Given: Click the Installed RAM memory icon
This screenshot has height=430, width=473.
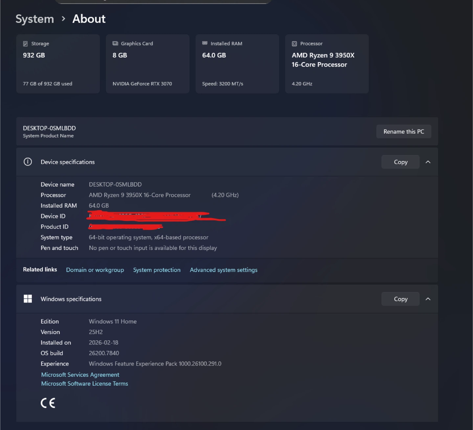Looking at the screenshot, I should pyautogui.click(x=205, y=43).
